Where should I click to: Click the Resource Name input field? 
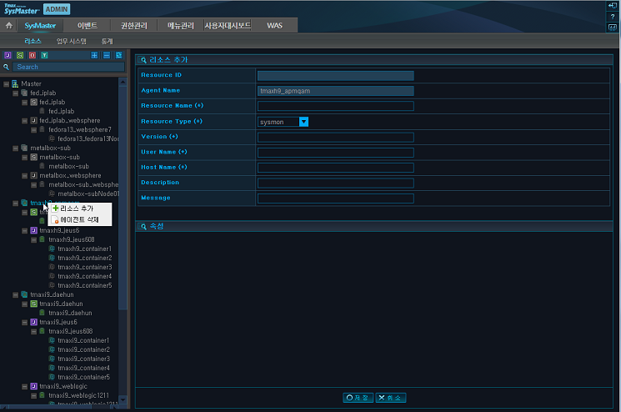point(335,106)
